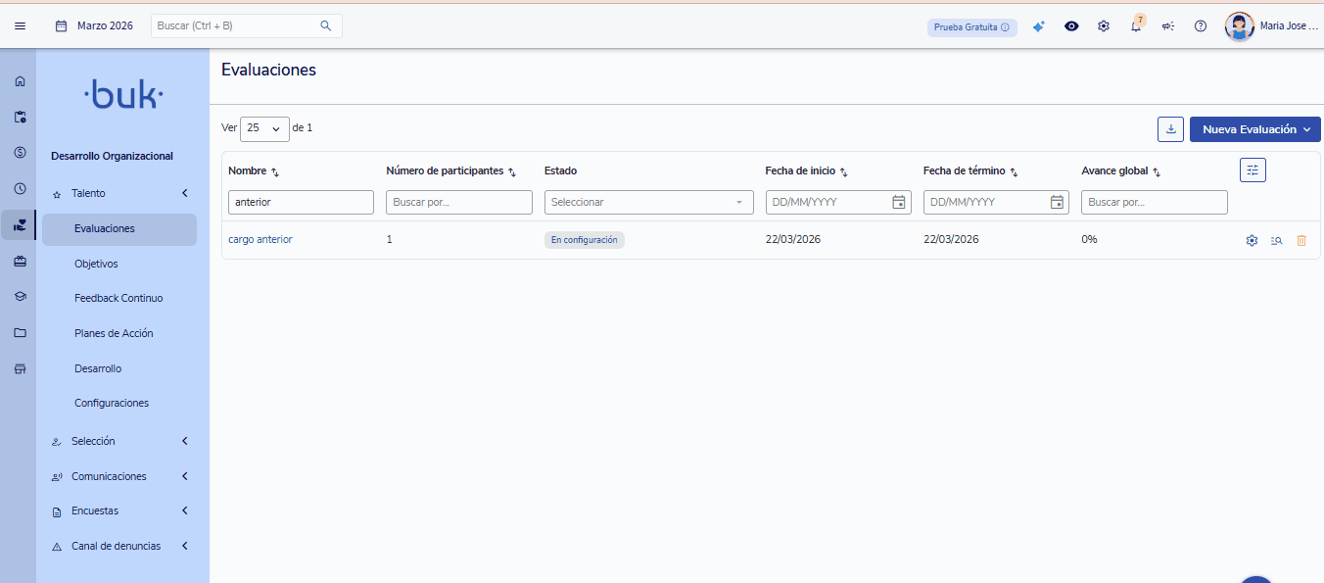1324x583 pixels.
Task: Open the Fecha de inicio date picker
Action: point(898,202)
